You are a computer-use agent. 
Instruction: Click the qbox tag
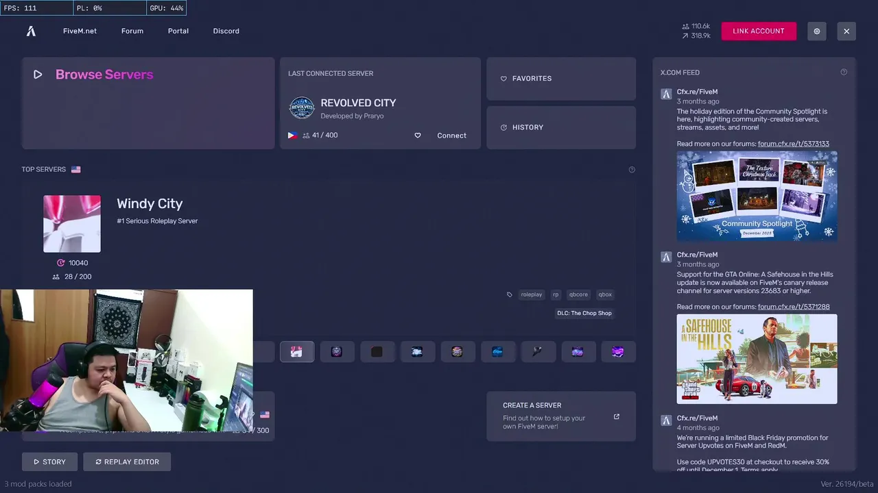pyautogui.click(x=605, y=294)
